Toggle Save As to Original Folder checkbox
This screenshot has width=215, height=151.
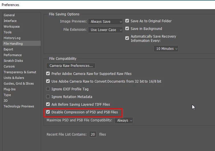click(127, 21)
